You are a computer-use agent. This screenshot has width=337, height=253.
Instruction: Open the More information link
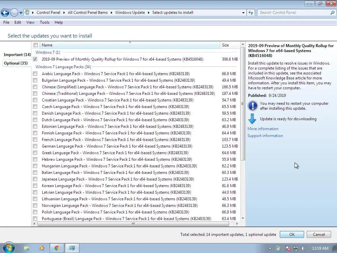click(x=263, y=129)
